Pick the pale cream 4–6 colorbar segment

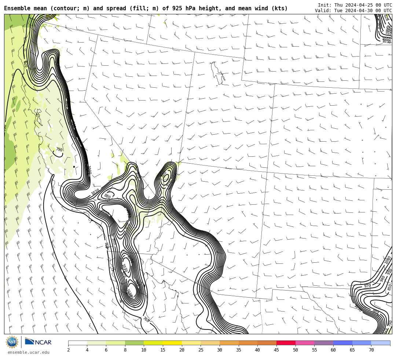(x=96, y=343)
